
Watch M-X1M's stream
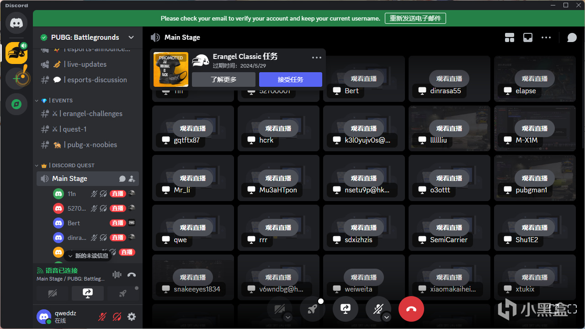[x=535, y=128]
